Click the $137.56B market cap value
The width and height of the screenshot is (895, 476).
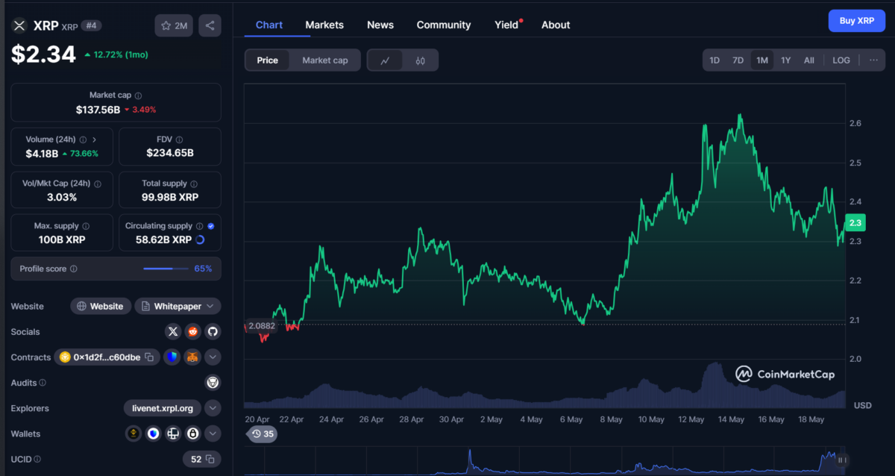click(x=98, y=110)
